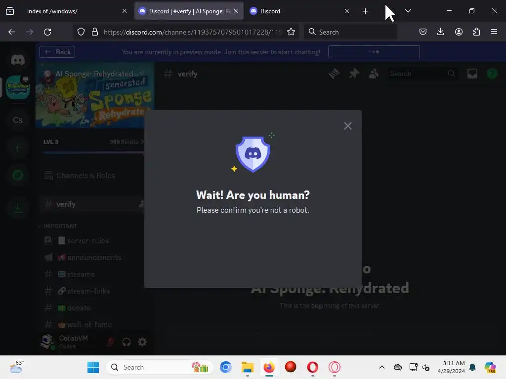Open the Downloads panel
This screenshot has width=506, height=379.
coord(440,32)
